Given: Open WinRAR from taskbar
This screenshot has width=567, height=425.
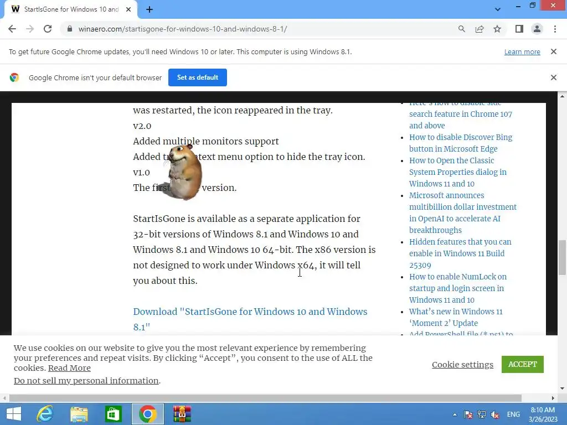Looking at the screenshot, I should [182, 414].
